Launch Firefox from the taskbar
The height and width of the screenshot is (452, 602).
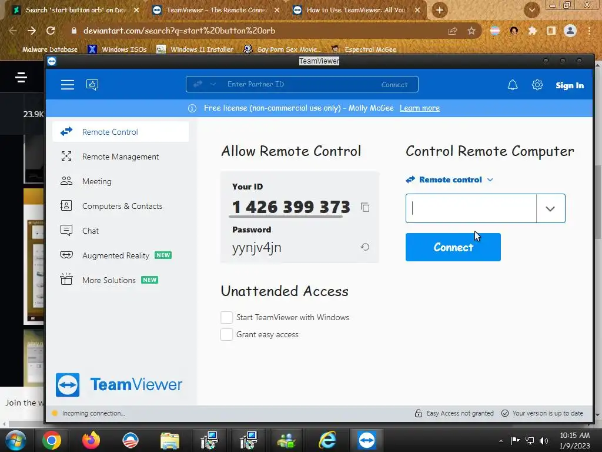coord(91,440)
